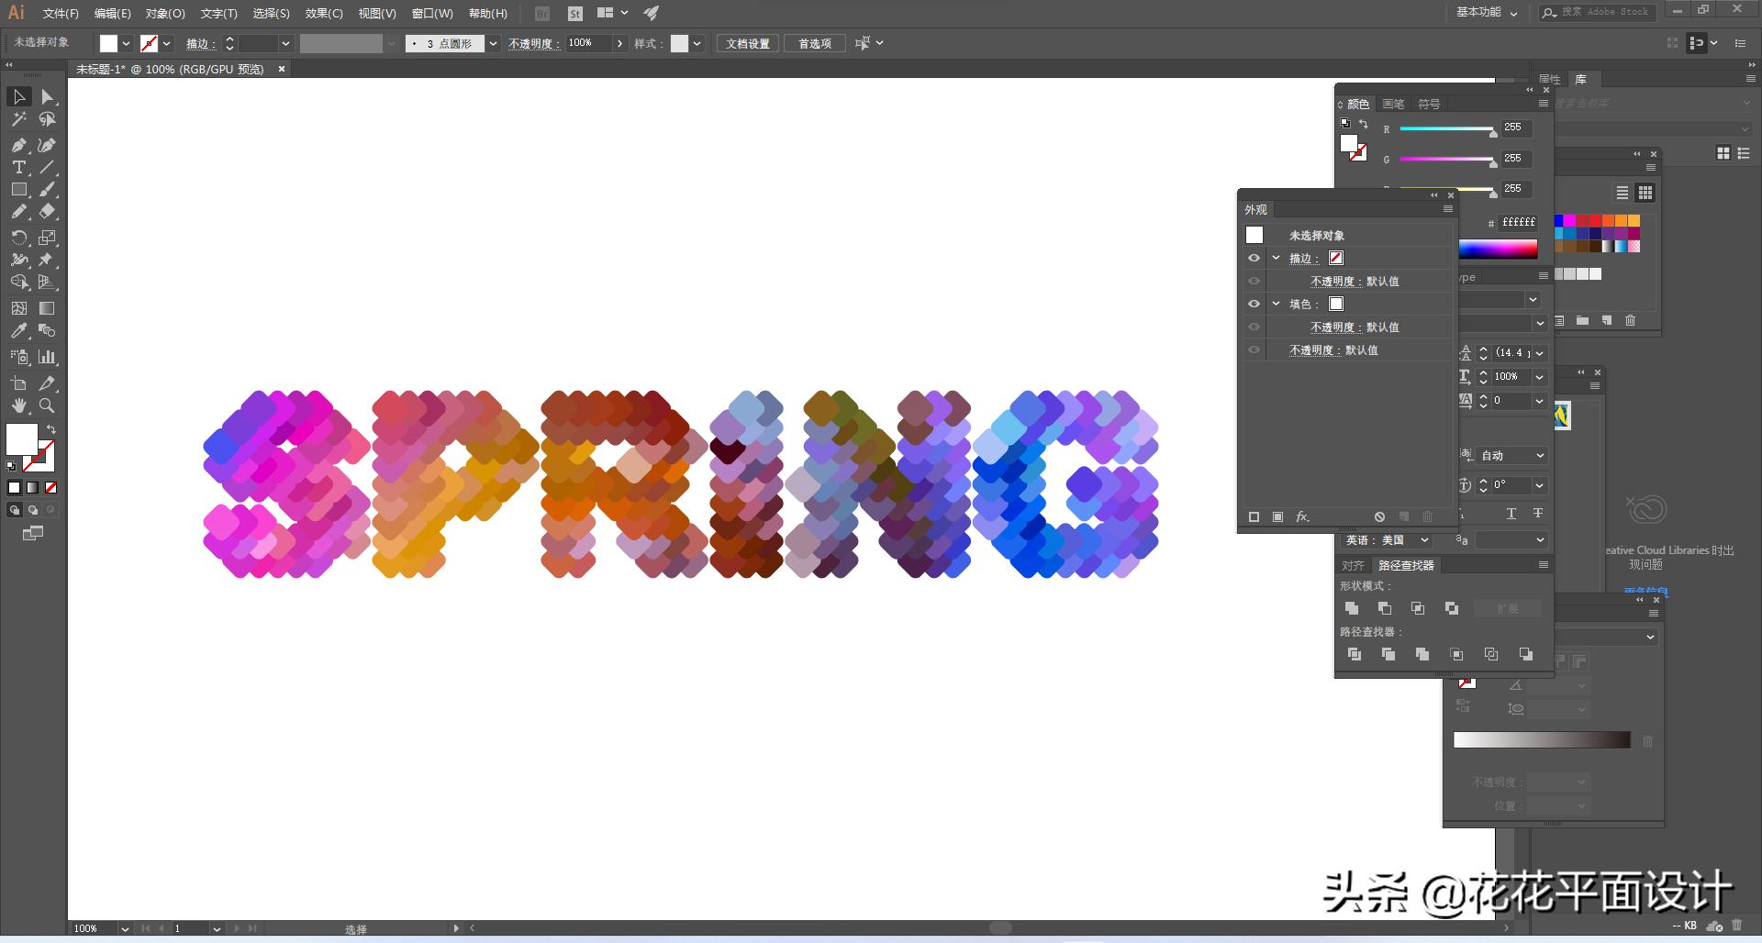Select the Pen tool
The width and height of the screenshot is (1762, 943).
(x=18, y=145)
